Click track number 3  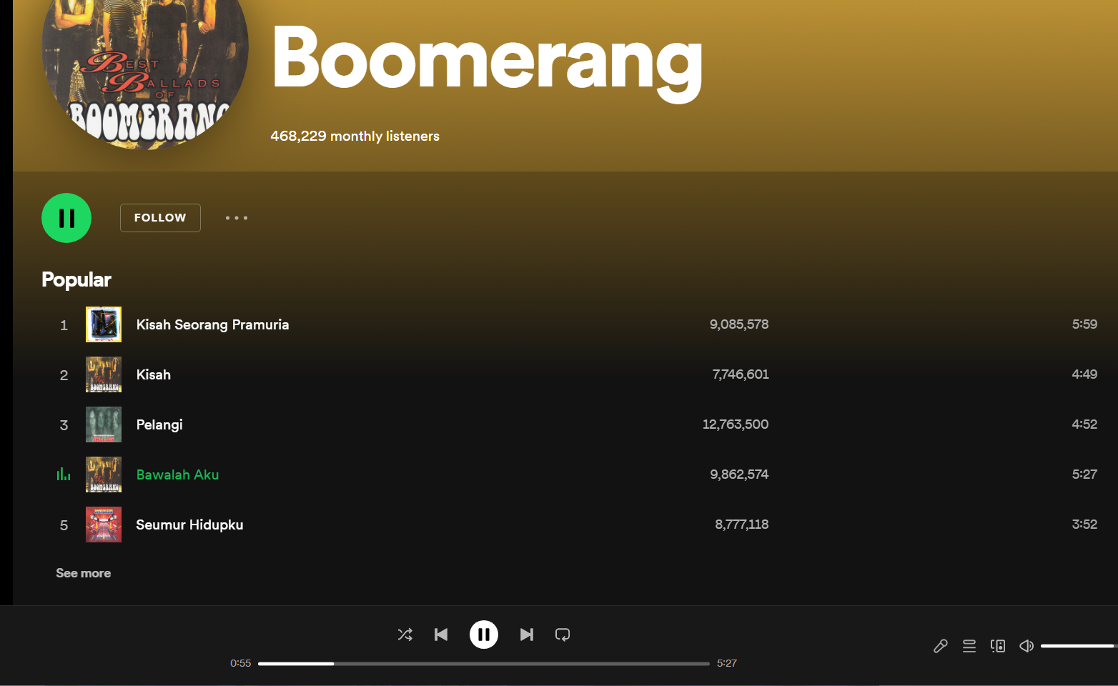click(64, 425)
